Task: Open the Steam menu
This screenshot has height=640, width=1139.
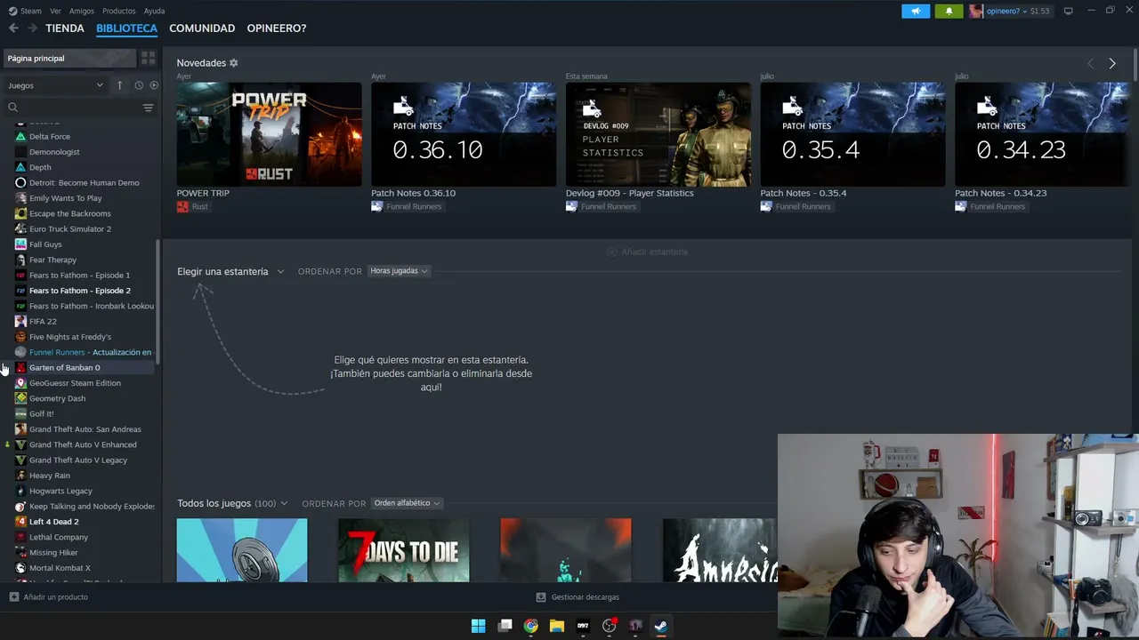Action: [26, 11]
